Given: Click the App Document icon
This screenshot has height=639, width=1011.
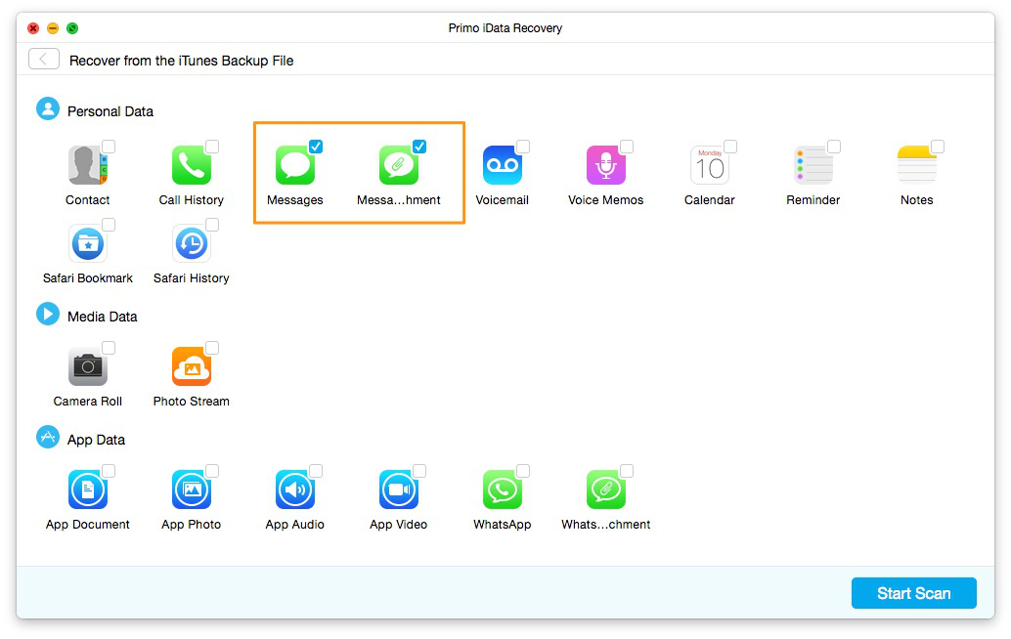Looking at the screenshot, I should coord(88,490).
